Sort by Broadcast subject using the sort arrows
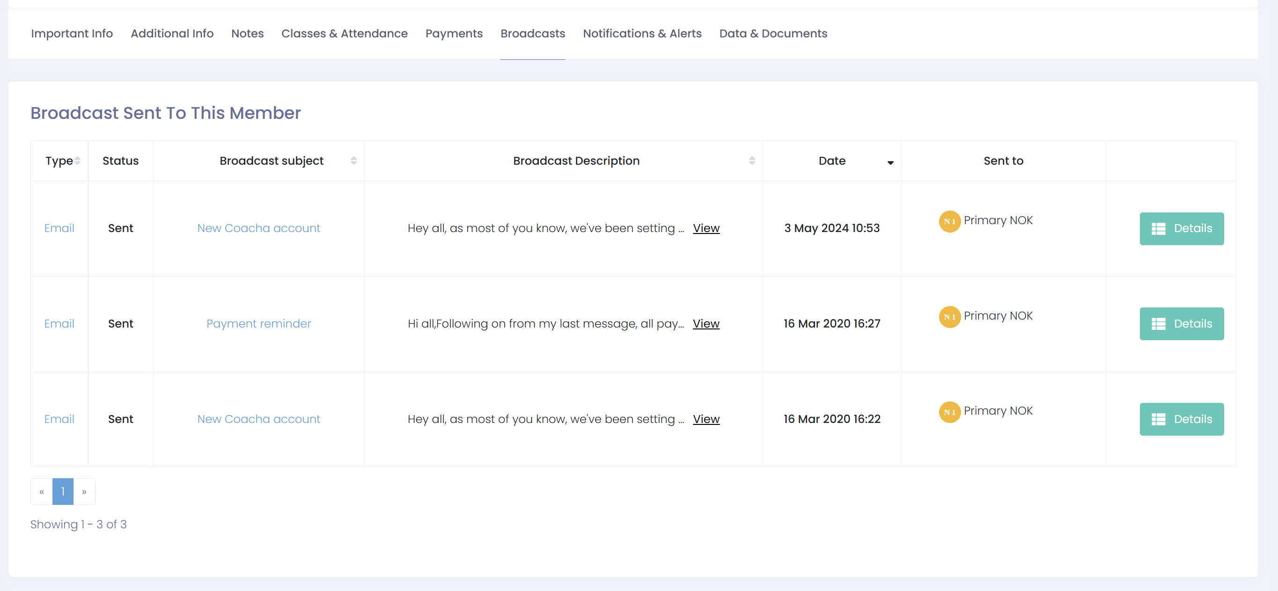 (353, 161)
